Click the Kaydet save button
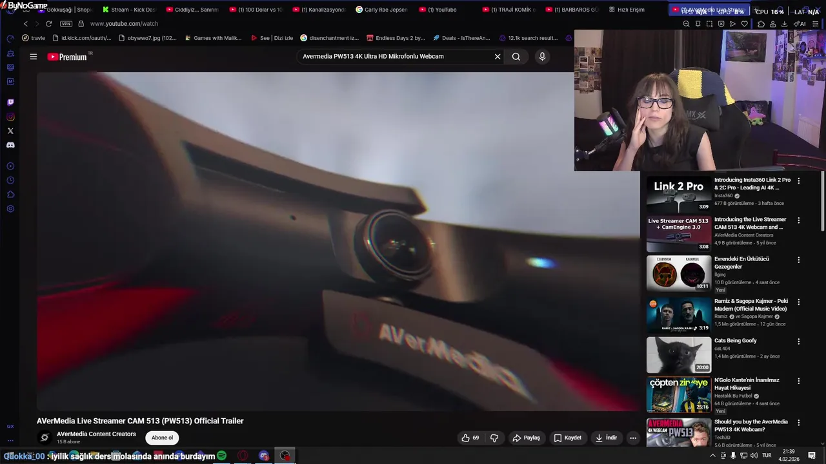826x464 pixels. coord(568,438)
